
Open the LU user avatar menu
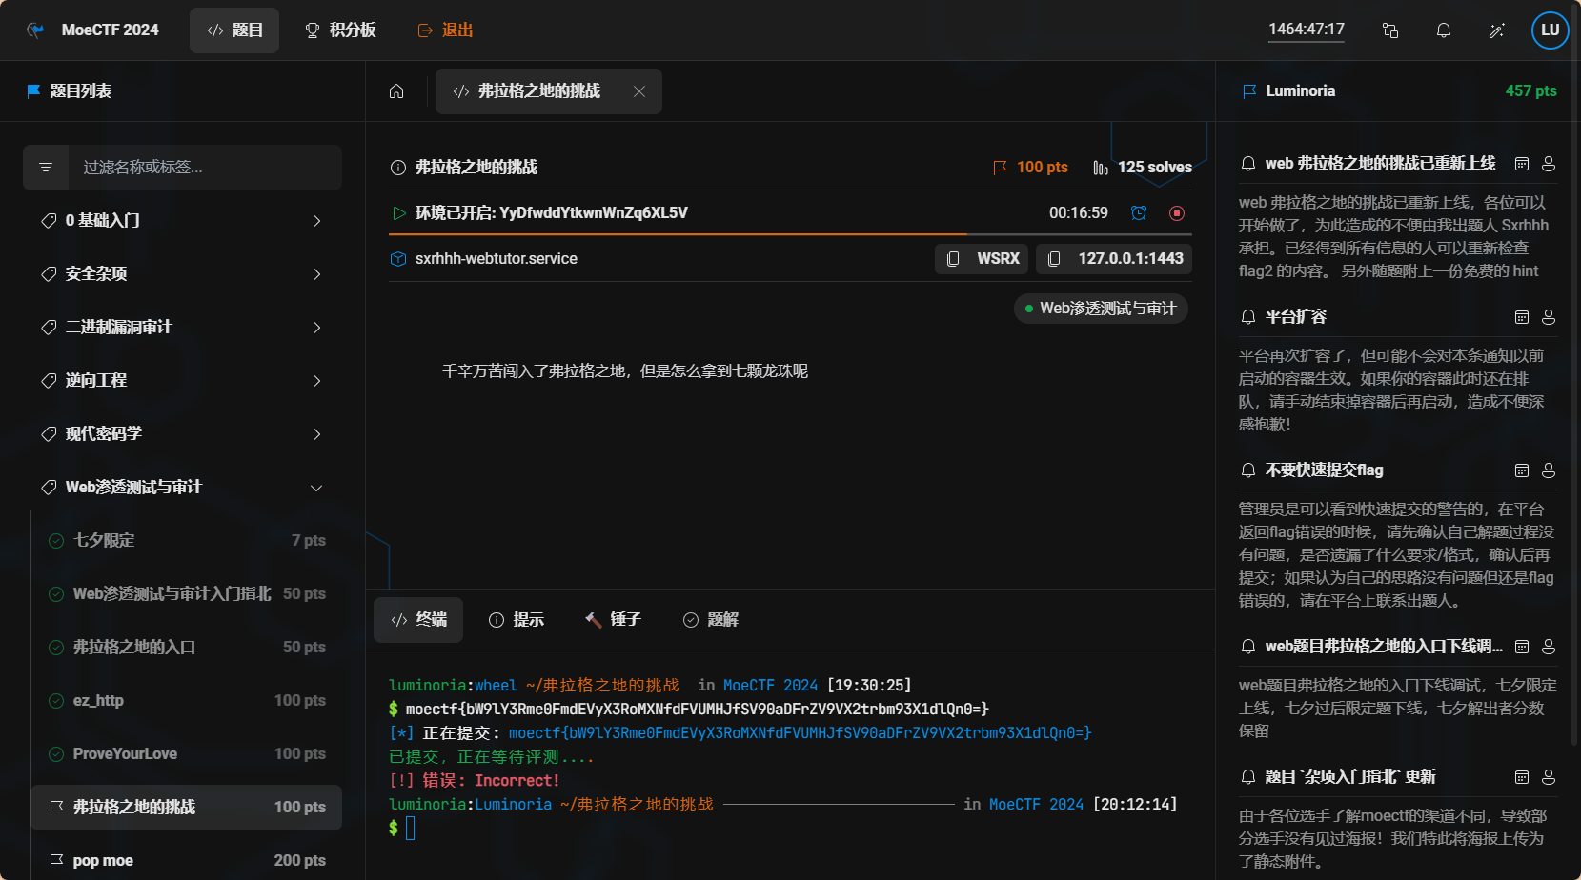1550,30
